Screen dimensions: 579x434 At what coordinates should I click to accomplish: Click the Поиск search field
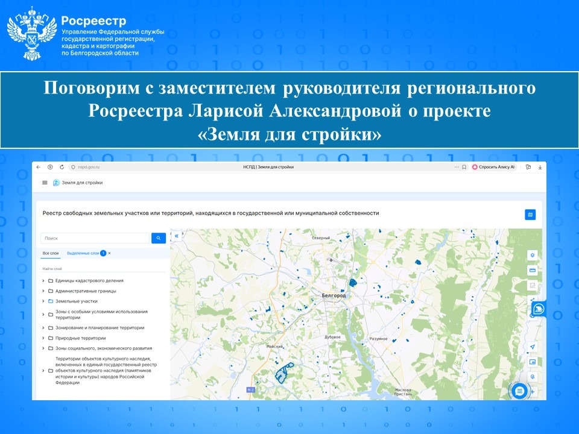point(95,239)
